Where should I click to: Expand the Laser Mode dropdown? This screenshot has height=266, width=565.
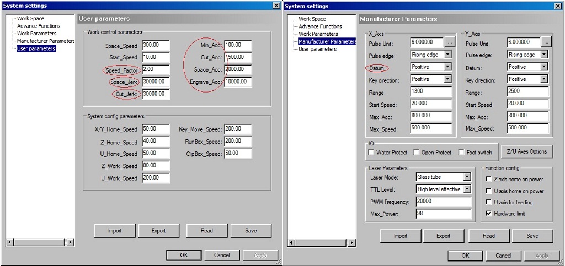point(467,177)
